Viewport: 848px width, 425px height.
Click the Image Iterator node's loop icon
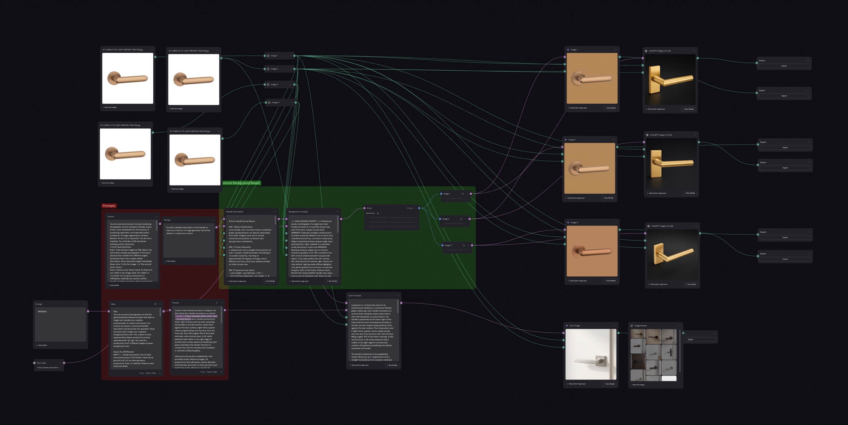click(x=632, y=326)
